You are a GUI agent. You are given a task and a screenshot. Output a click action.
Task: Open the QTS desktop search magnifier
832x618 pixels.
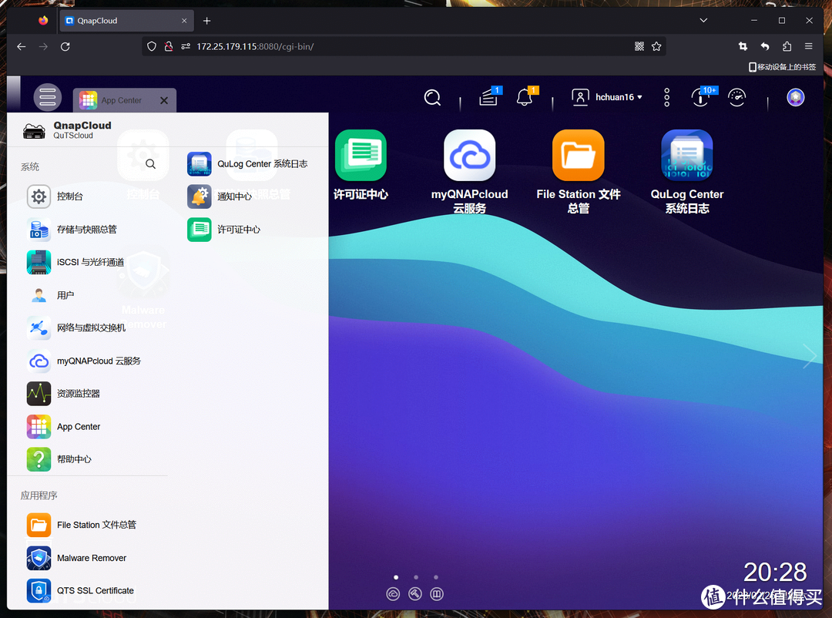click(432, 97)
